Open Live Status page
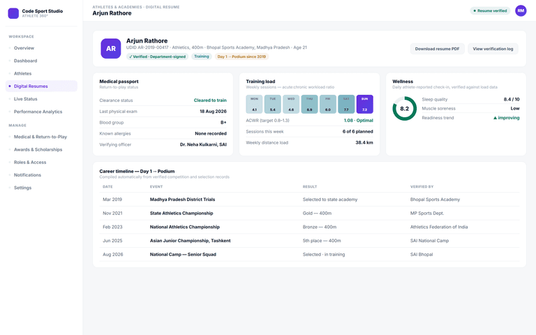This screenshot has width=536, height=335. point(41,99)
